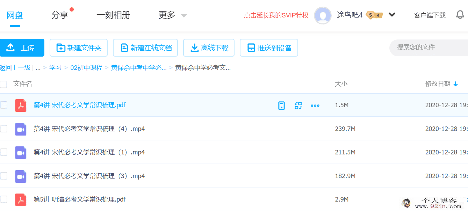Check the box for 第4讲 宋代必考文学常识梳理.pdf
The height and width of the screenshot is (211, 468).
point(3,105)
